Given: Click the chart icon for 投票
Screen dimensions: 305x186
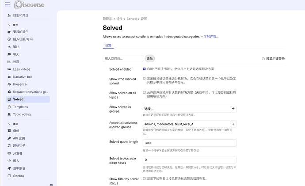Looking at the screenshot, I should pyautogui.click(x=9, y=62).
